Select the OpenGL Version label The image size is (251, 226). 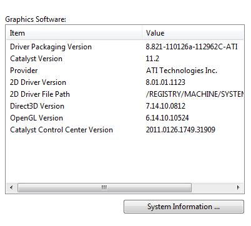coord(36,118)
